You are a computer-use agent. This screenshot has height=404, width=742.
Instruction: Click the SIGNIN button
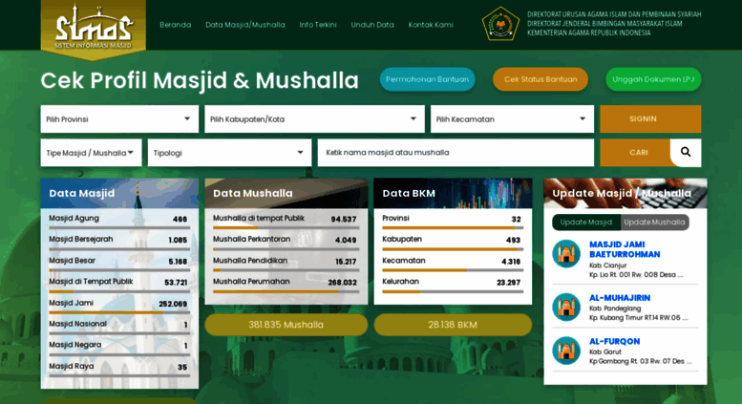(650, 119)
